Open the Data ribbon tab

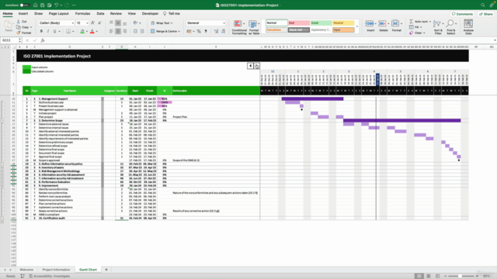[x=100, y=14]
